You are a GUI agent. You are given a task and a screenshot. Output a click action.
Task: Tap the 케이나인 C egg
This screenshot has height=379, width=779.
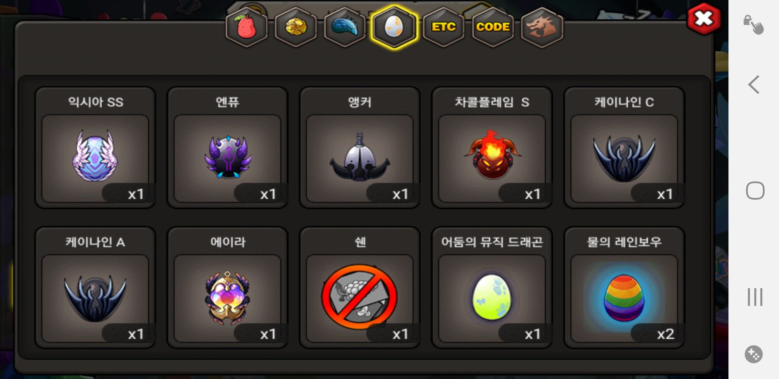coord(624,148)
